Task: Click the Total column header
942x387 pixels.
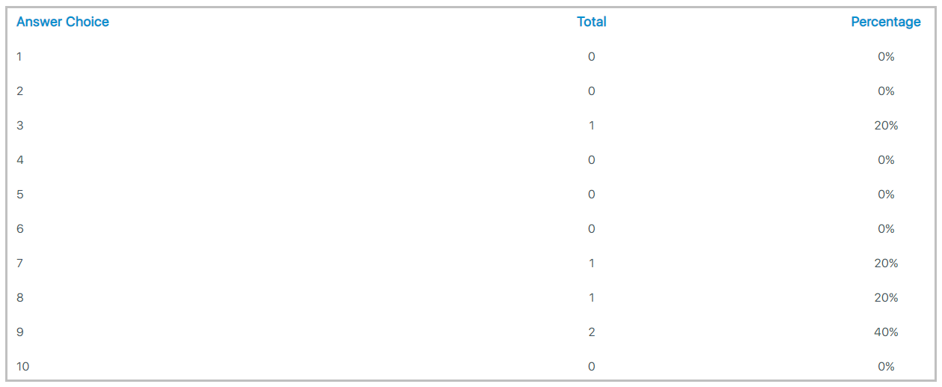Action: tap(591, 22)
